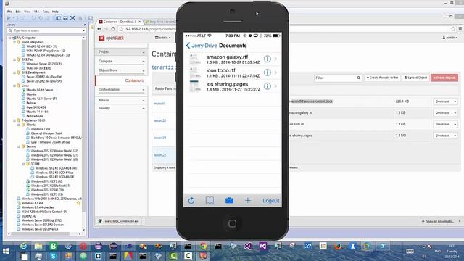Open Chrome from the taskbar
This screenshot has height=261, width=464.
pos(203,246)
